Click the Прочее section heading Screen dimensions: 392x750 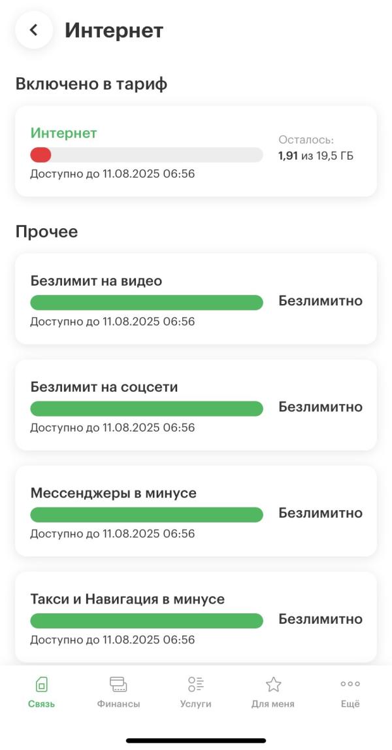coord(47,231)
